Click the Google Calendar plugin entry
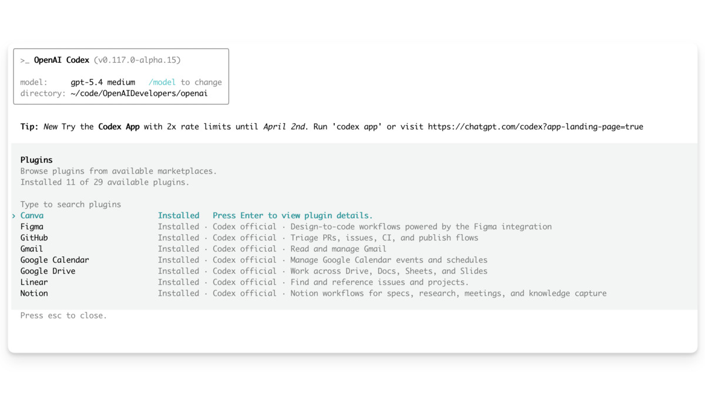This screenshot has height=396, width=705. click(54, 260)
